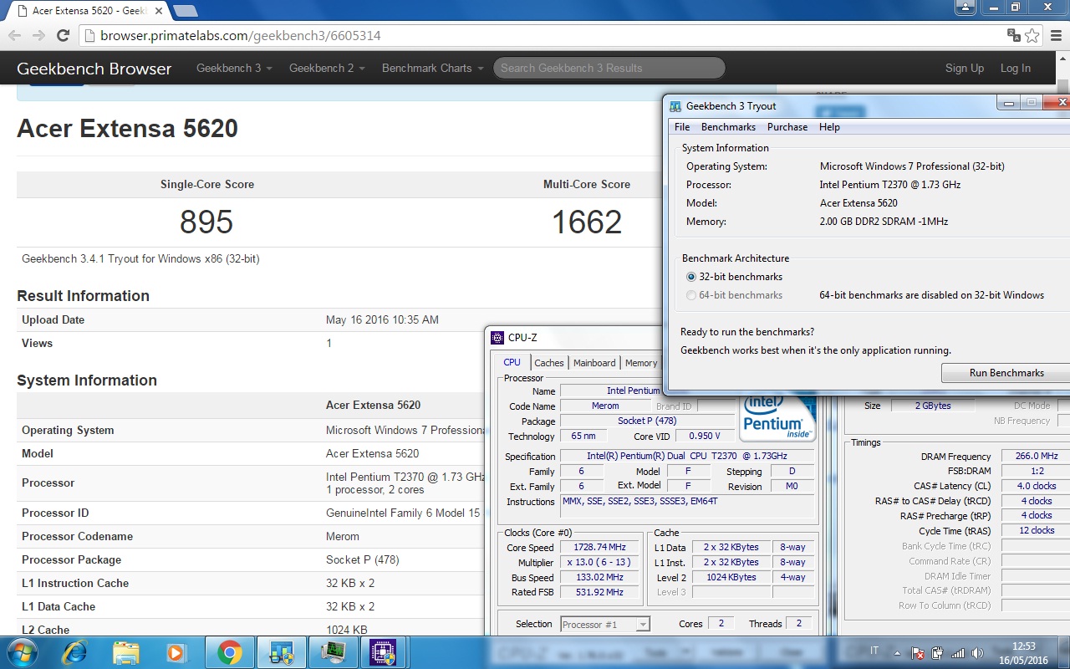
Task: Reload the Geekbench results page
Action: tap(63, 35)
